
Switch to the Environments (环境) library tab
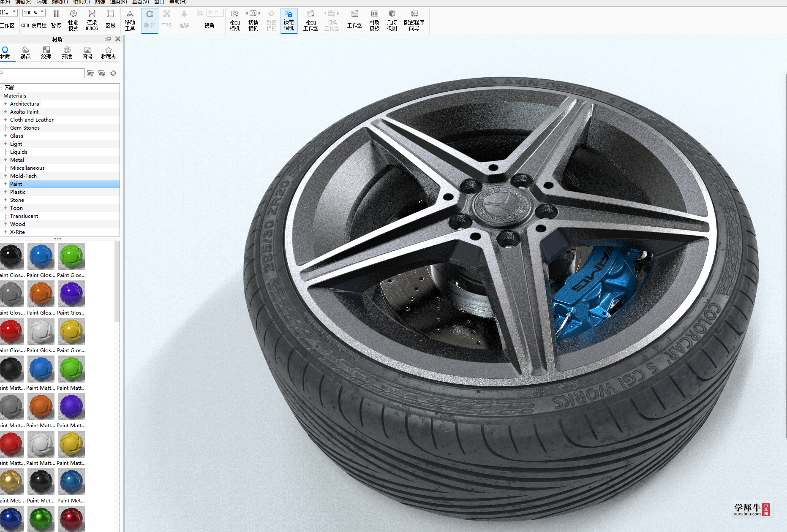pyautogui.click(x=67, y=53)
